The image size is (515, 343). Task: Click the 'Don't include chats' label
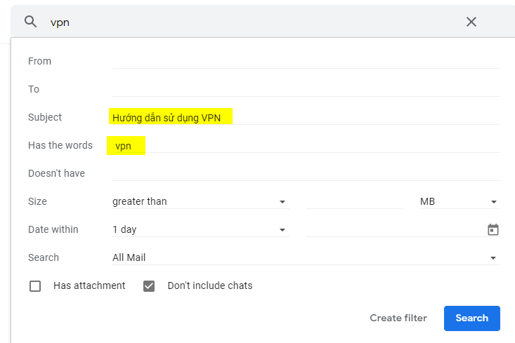click(x=210, y=285)
